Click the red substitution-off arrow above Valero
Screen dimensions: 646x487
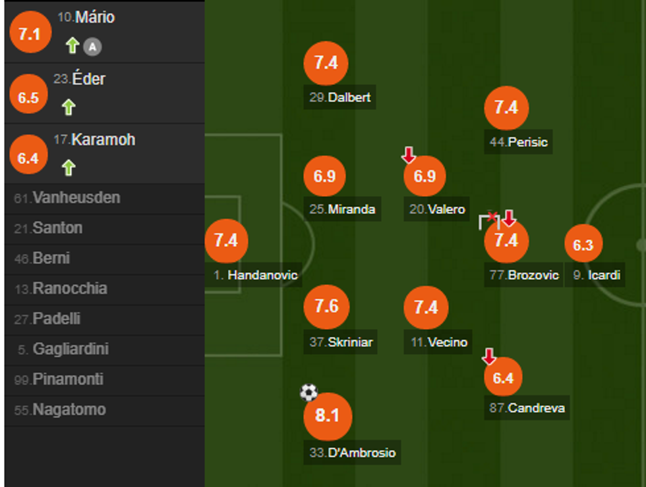[409, 155]
